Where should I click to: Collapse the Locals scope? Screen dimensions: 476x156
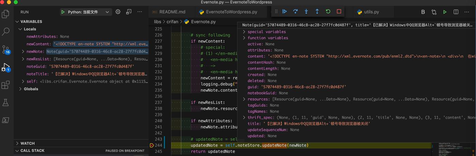tap(20, 29)
